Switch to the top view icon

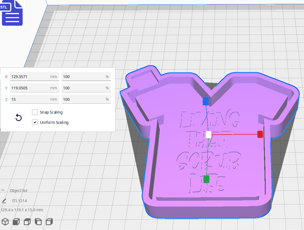(27, 221)
